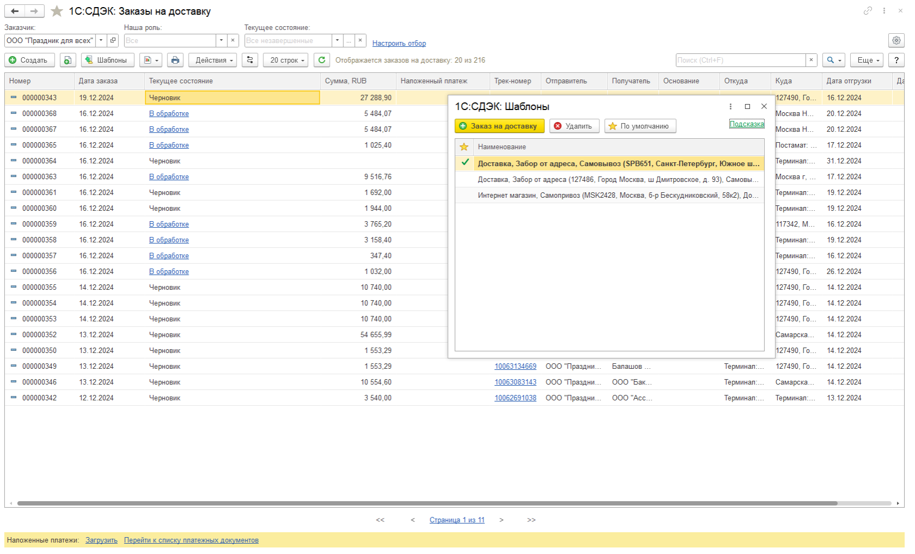The image size is (915, 554).
Task: Click the row icon for order 00000343
Action: (14, 98)
